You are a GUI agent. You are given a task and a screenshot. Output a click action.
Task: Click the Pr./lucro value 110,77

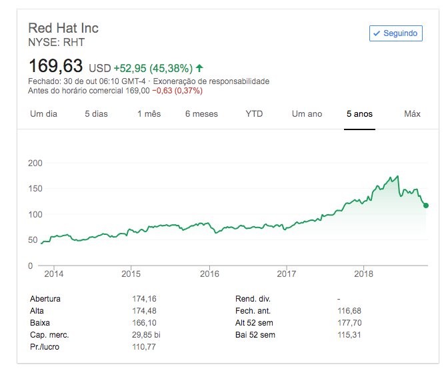144,347
